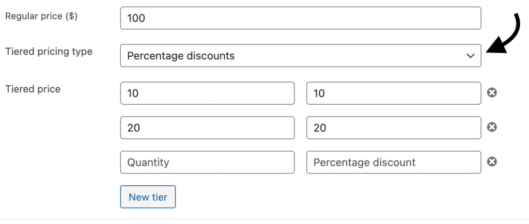529x224 pixels.
Task: Remove the second tier with quantity 20
Action: click(x=492, y=127)
